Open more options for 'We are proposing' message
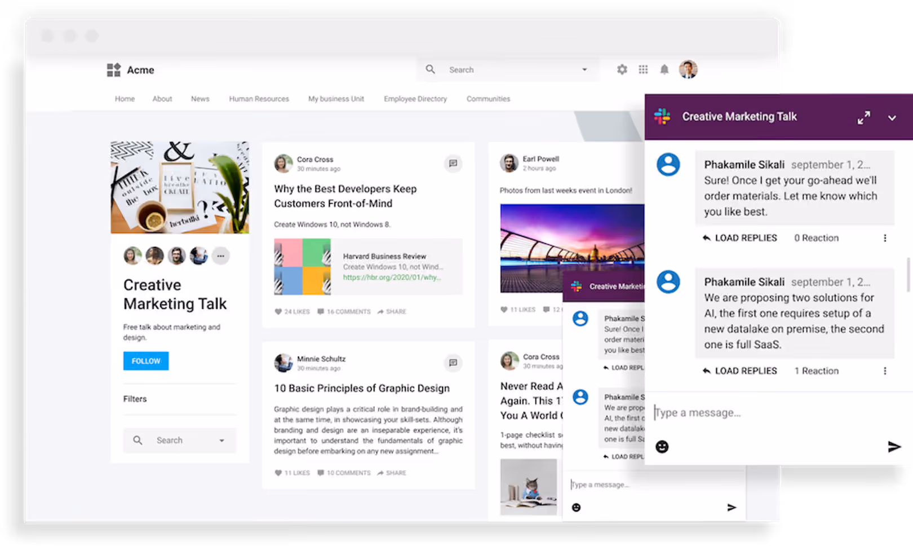Viewport: 913px width, 547px height. coord(885,371)
